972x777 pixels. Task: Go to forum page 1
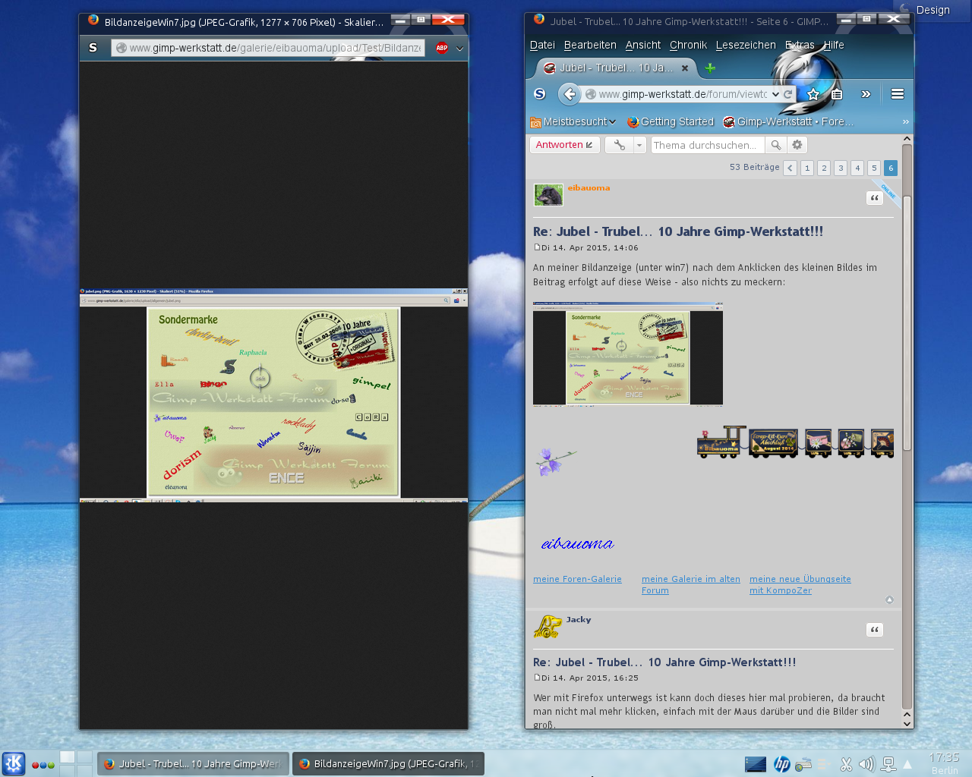807,168
